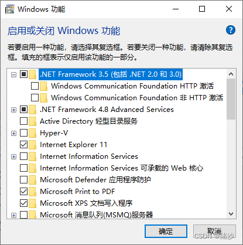Click the Windows Features title bar icon
Viewport: 243px width, 245px height.
9,9
